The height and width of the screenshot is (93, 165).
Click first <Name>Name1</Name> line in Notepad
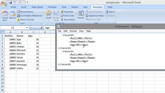coord(82,42)
